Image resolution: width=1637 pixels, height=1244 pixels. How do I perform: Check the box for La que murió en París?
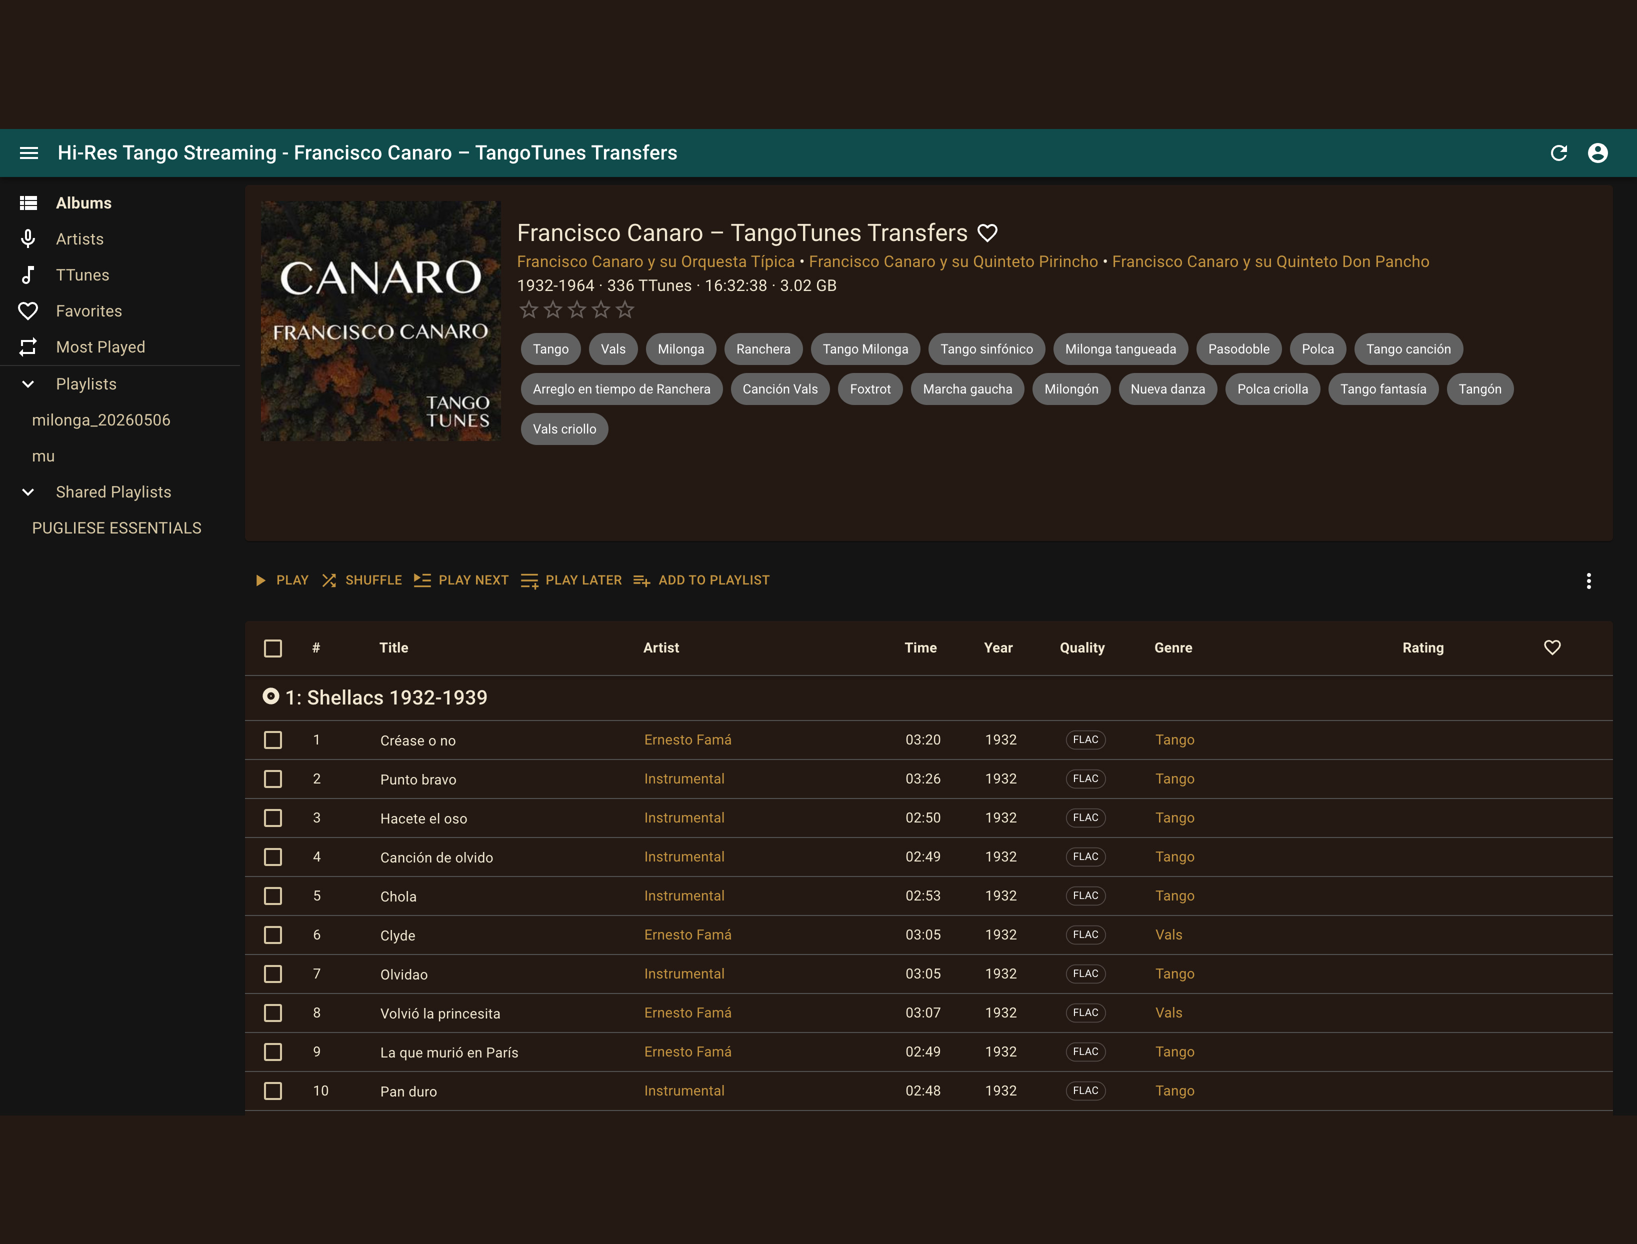[x=273, y=1052]
